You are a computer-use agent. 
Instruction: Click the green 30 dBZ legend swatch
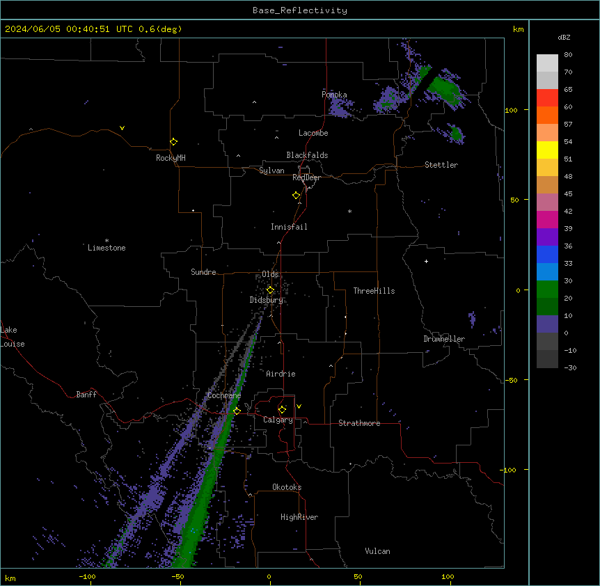(547, 290)
